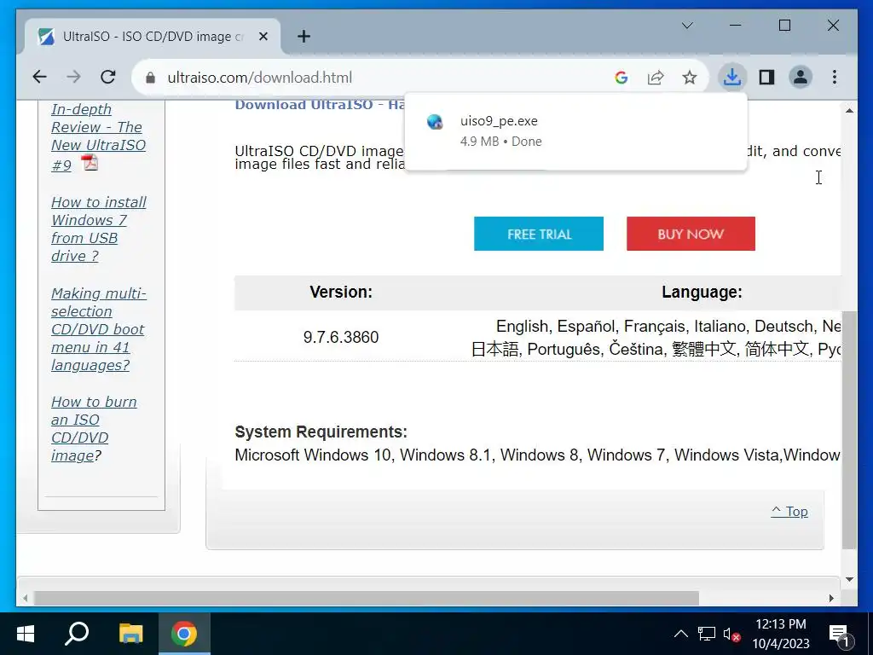Open a new tab with plus icon
873x655 pixels.
(x=304, y=36)
